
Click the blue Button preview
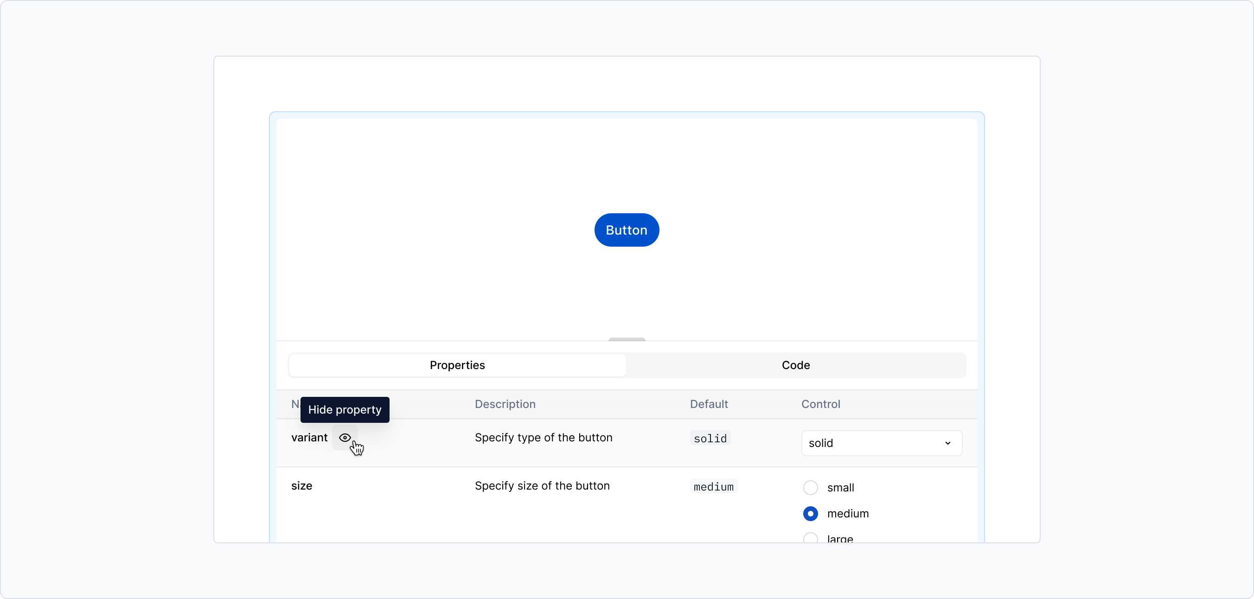(x=627, y=229)
